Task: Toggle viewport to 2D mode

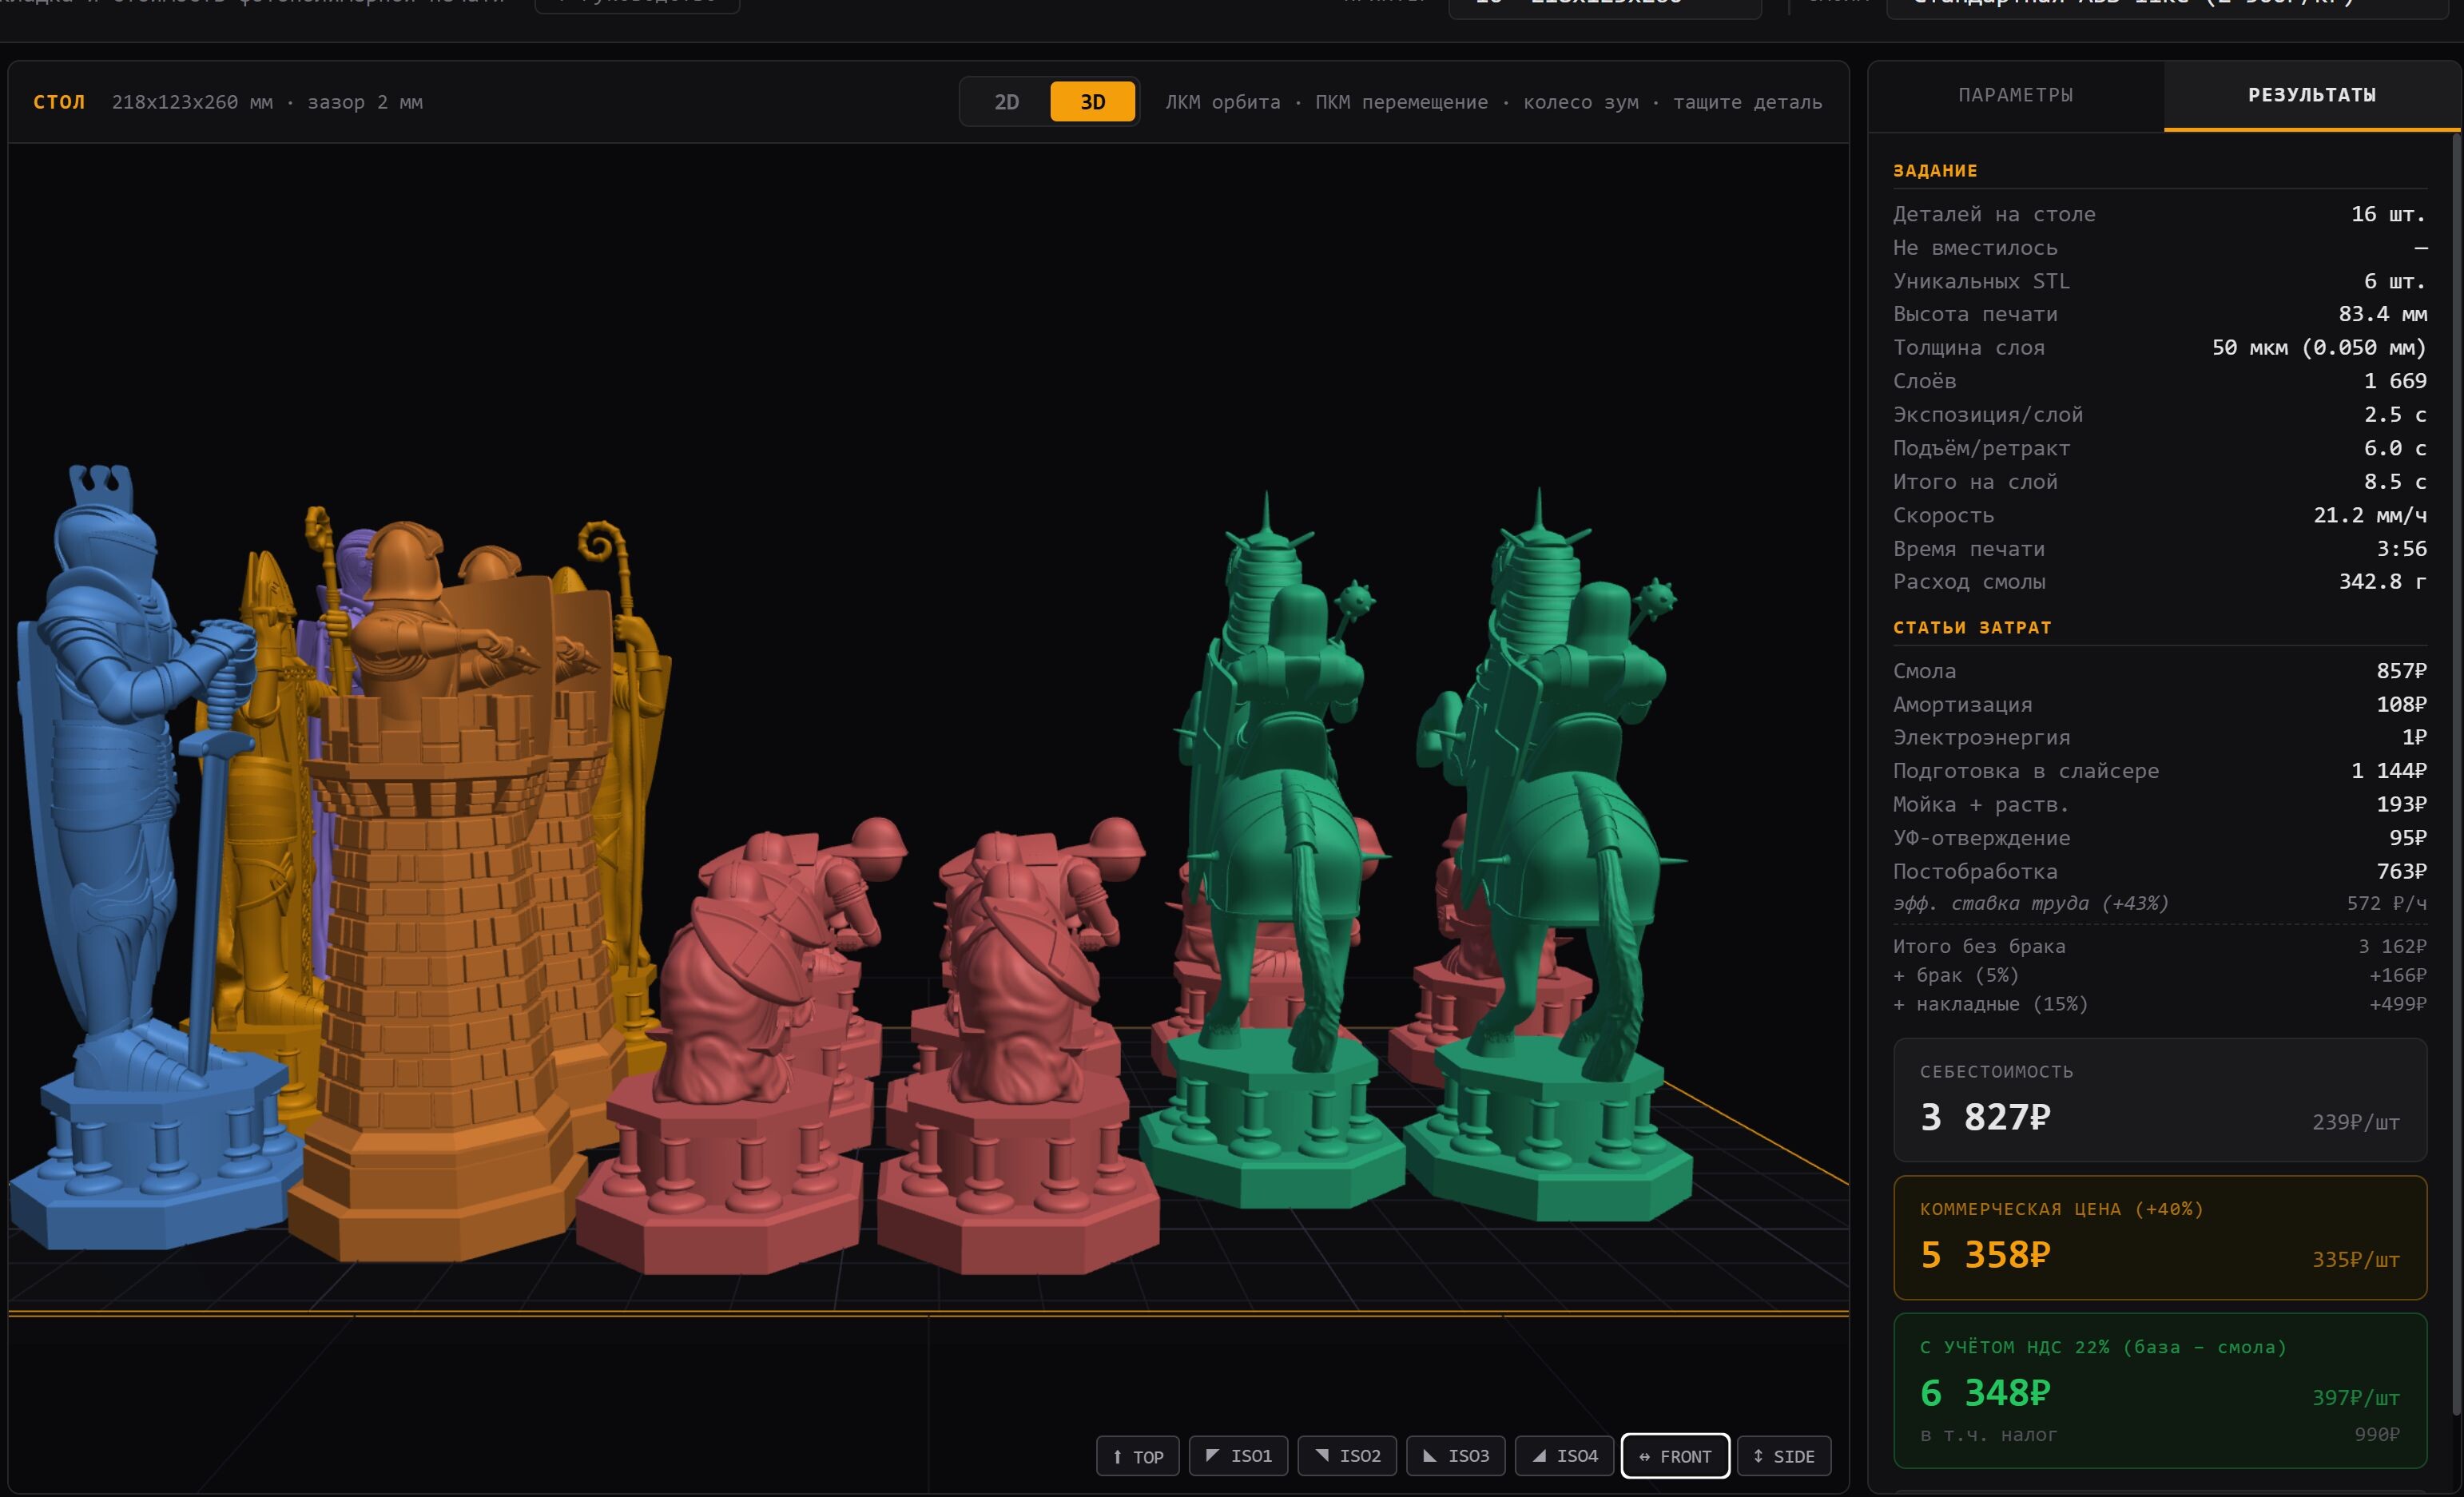Action: tap(1006, 102)
